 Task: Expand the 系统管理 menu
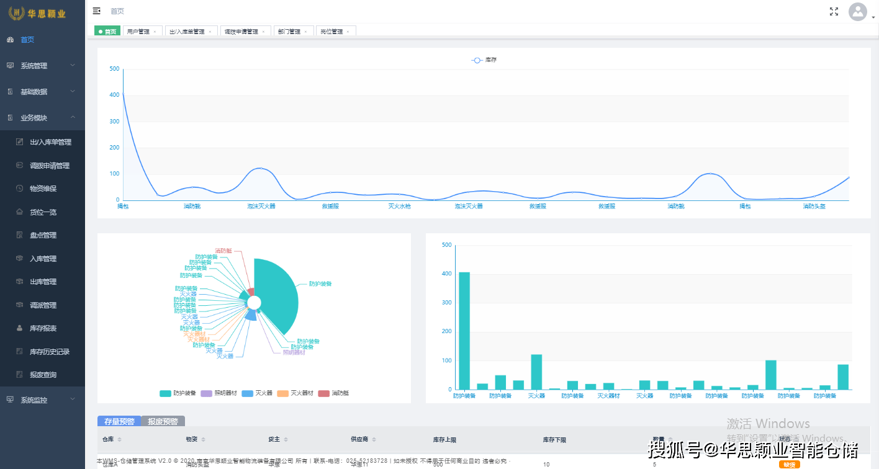tap(42, 66)
